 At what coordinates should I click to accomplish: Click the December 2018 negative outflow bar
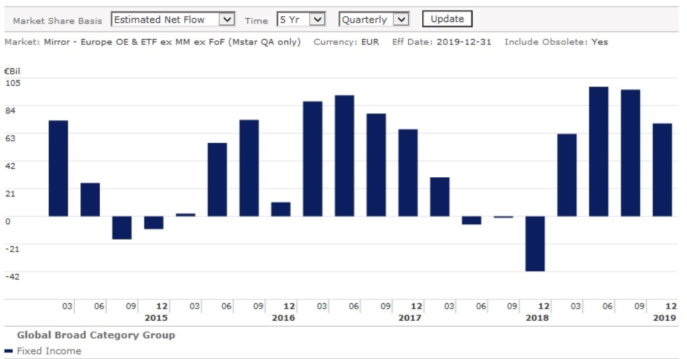pyautogui.click(x=535, y=244)
